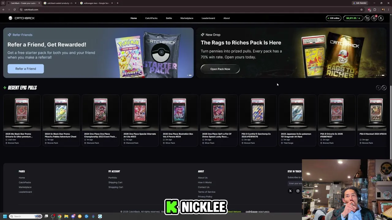Open the Pikachu Paldea Adventure Chest card
The height and width of the screenshot is (220, 392).
[x=61, y=120]
